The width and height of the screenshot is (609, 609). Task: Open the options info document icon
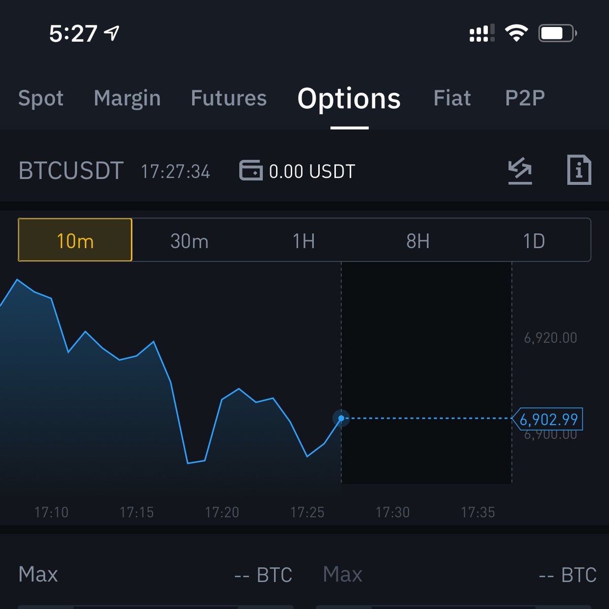[x=579, y=170]
